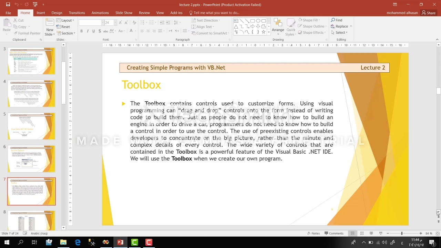
Task: Click the Find button
Action: coord(337,20)
